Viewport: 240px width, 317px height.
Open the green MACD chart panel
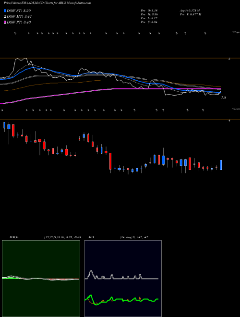[x=41, y=279]
